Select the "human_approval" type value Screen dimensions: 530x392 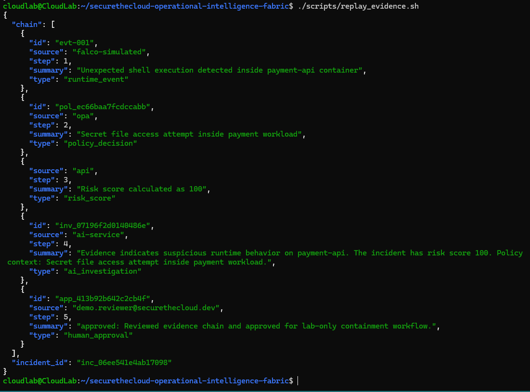(x=98, y=335)
